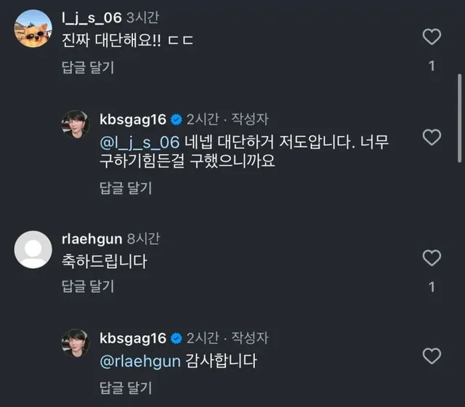Click the verified badge beside second kbsgag16
The image size is (465, 407).
tap(177, 339)
